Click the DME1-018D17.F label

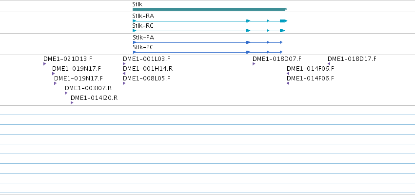click(352, 59)
